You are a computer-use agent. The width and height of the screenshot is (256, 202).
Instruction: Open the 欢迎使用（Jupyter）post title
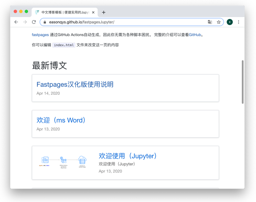[x=128, y=156]
